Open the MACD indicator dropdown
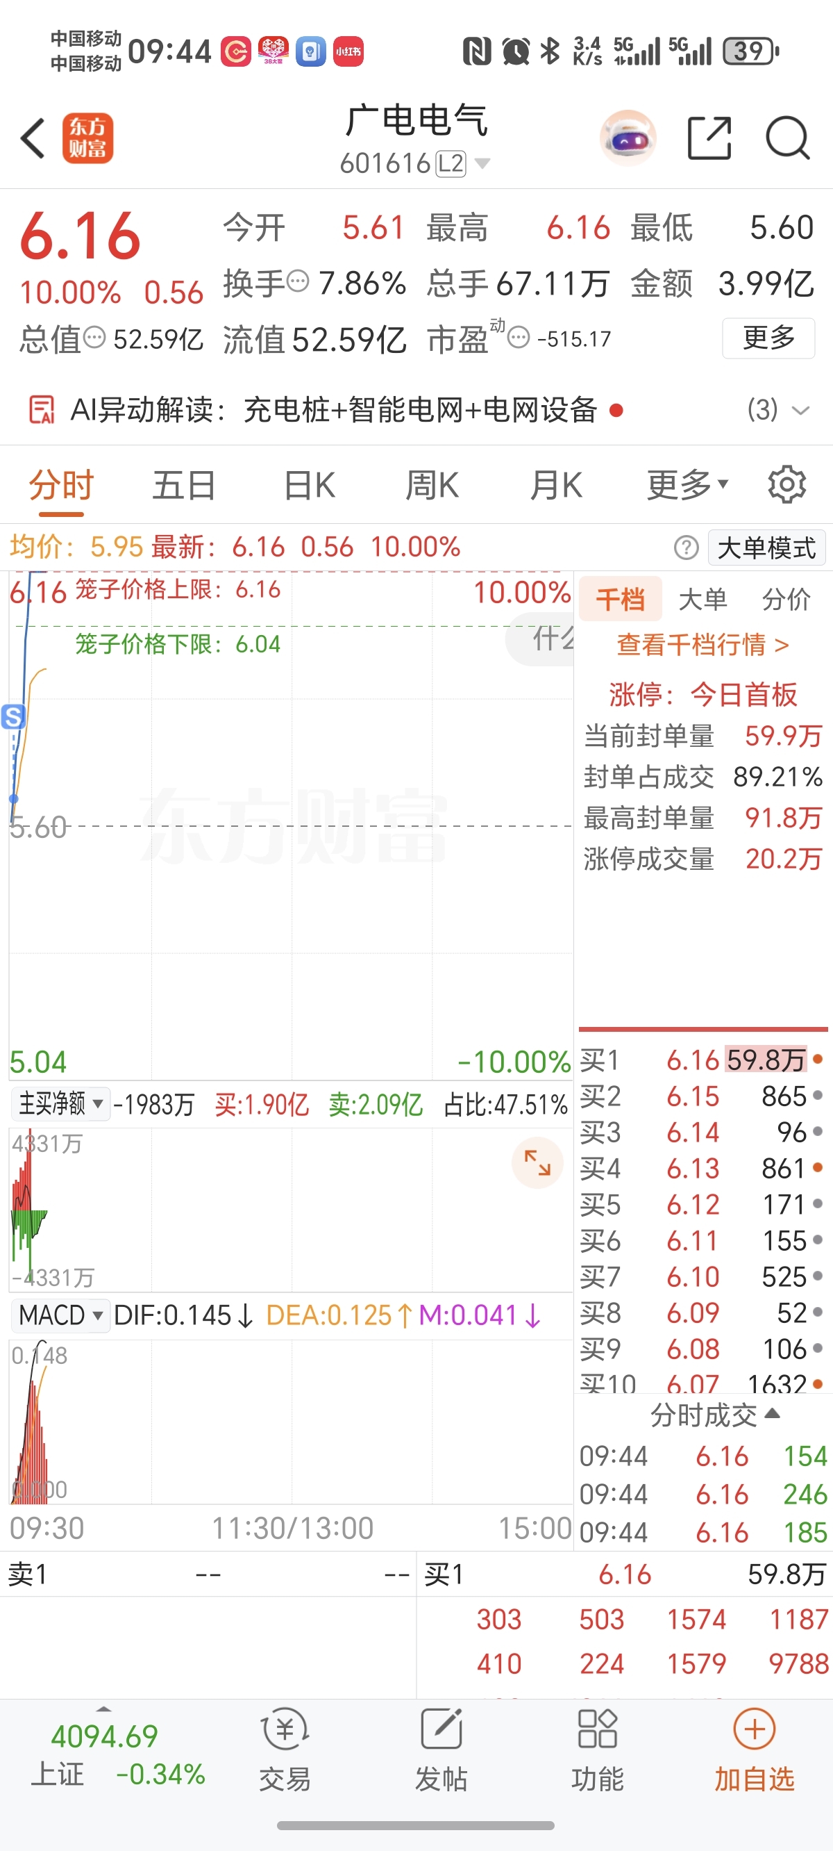This screenshot has width=833, height=1851. (x=60, y=1316)
